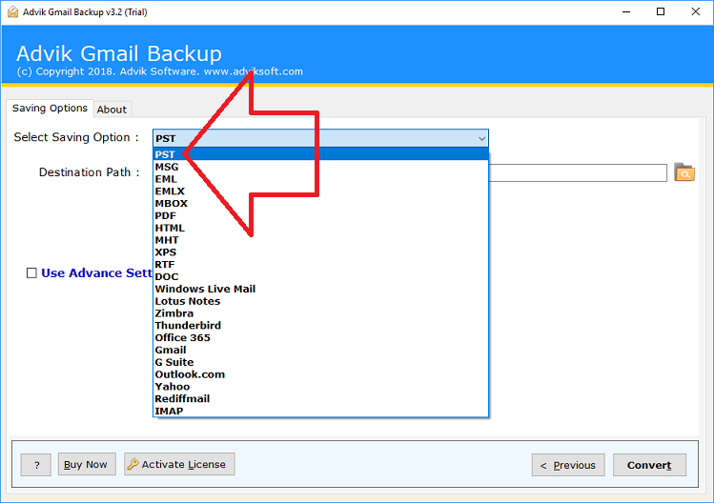Choose the MHT format entry
The width and height of the screenshot is (714, 503).
click(320, 240)
